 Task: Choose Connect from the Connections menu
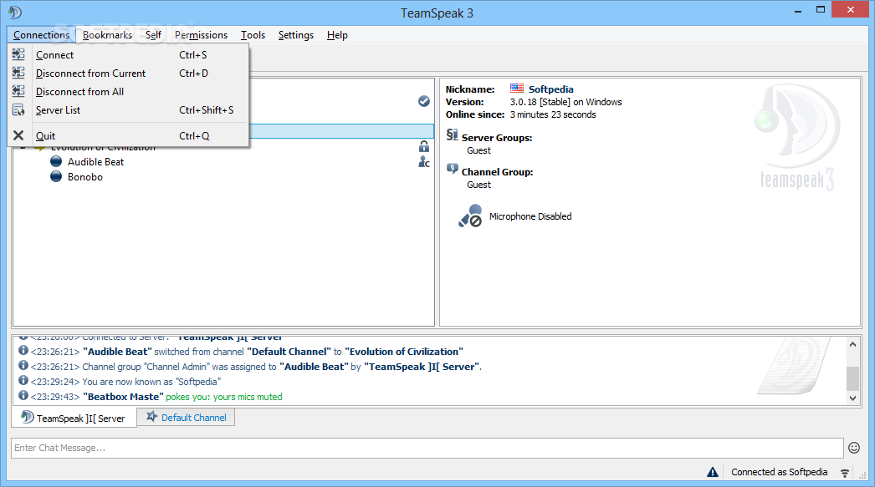pyautogui.click(x=128, y=54)
